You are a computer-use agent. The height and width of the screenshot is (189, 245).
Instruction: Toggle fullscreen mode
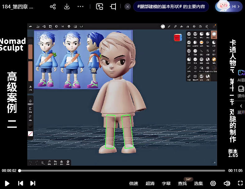240,183
